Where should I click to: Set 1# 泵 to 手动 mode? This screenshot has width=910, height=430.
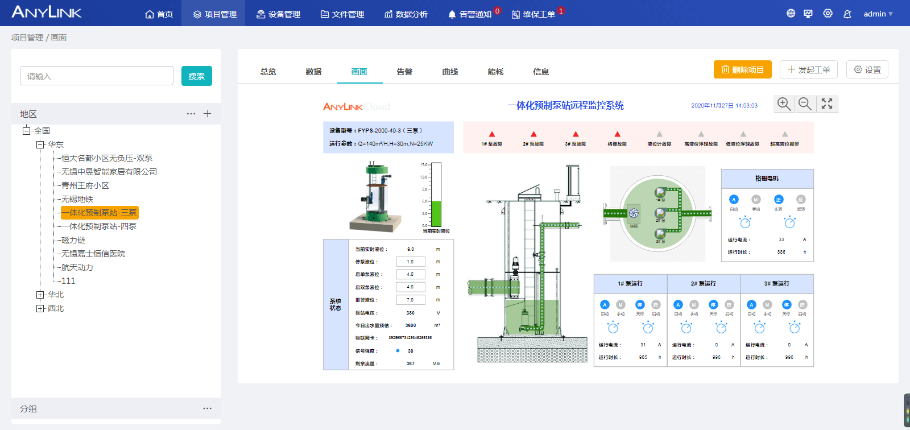(621, 305)
